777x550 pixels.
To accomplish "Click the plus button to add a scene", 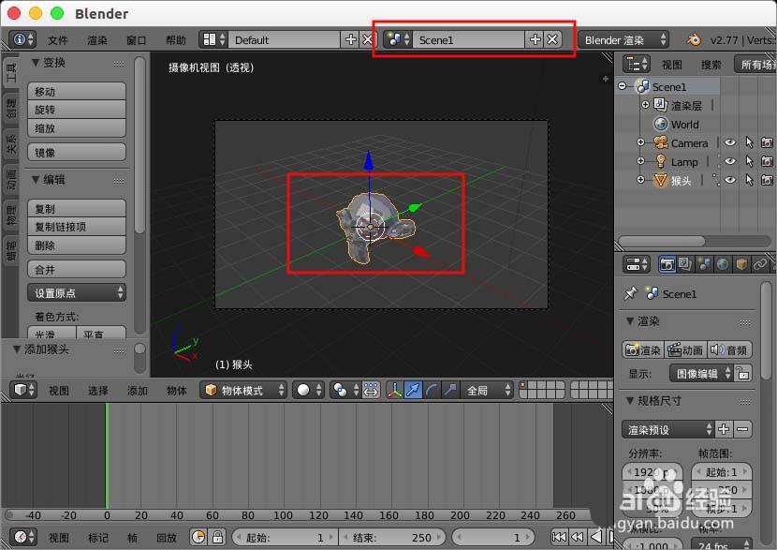I will (535, 39).
